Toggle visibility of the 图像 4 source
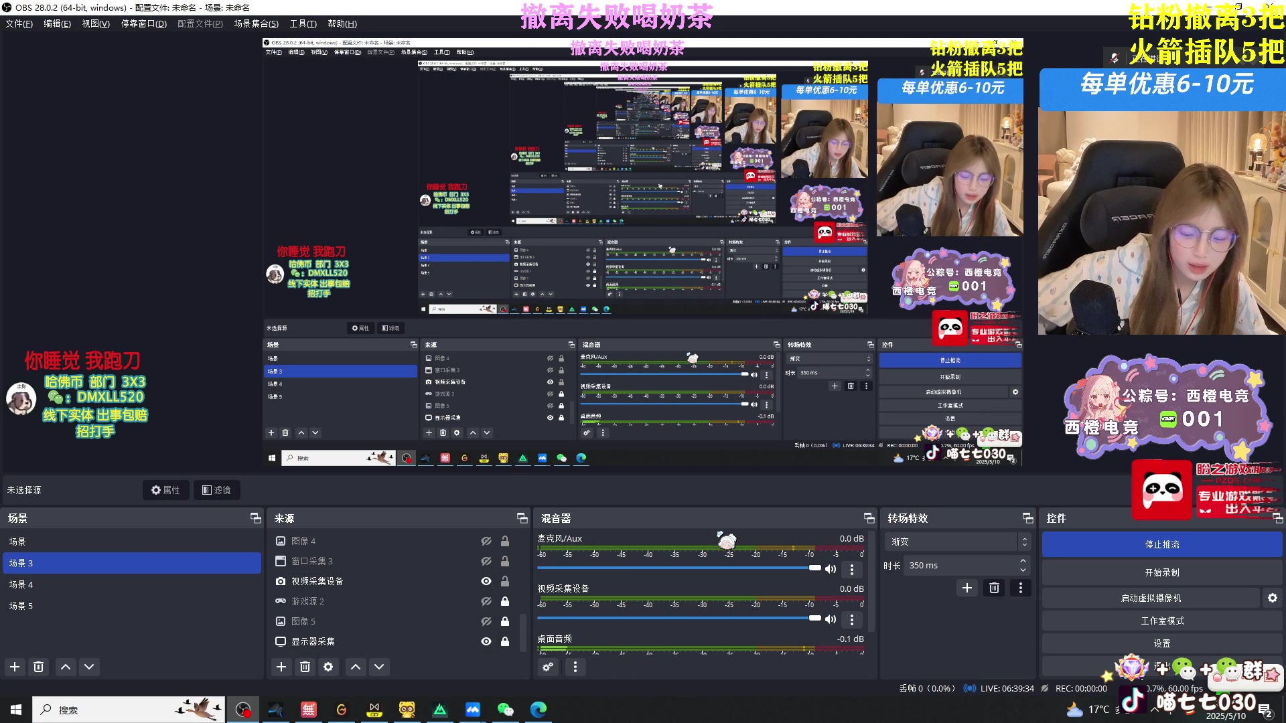Screen dimensions: 1286x723 pyautogui.click(x=486, y=541)
